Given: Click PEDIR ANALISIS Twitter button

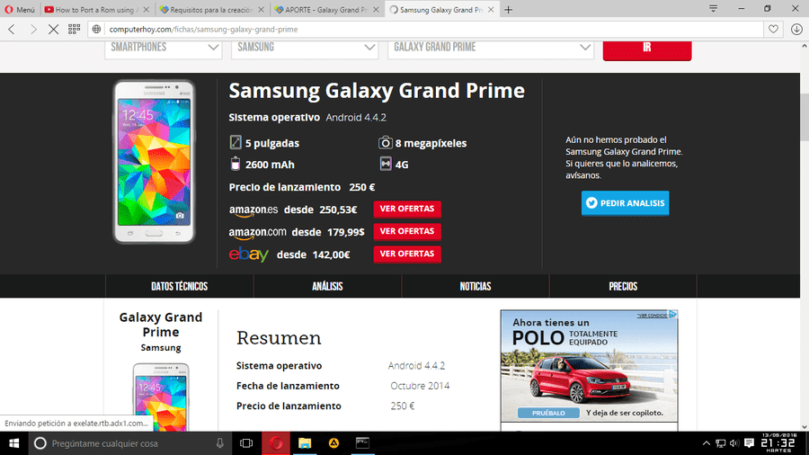Looking at the screenshot, I should coord(625,203).
